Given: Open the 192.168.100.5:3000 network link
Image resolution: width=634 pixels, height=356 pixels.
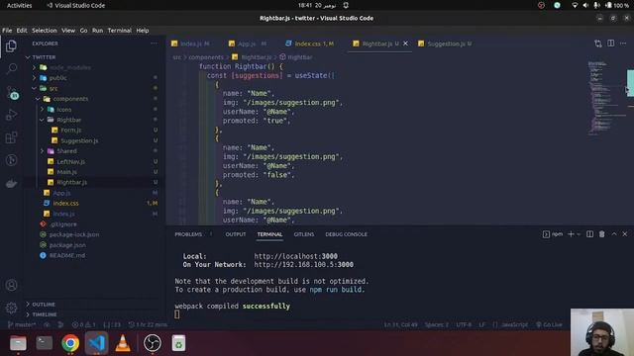Looking at the screenshot, I should 303,265.
